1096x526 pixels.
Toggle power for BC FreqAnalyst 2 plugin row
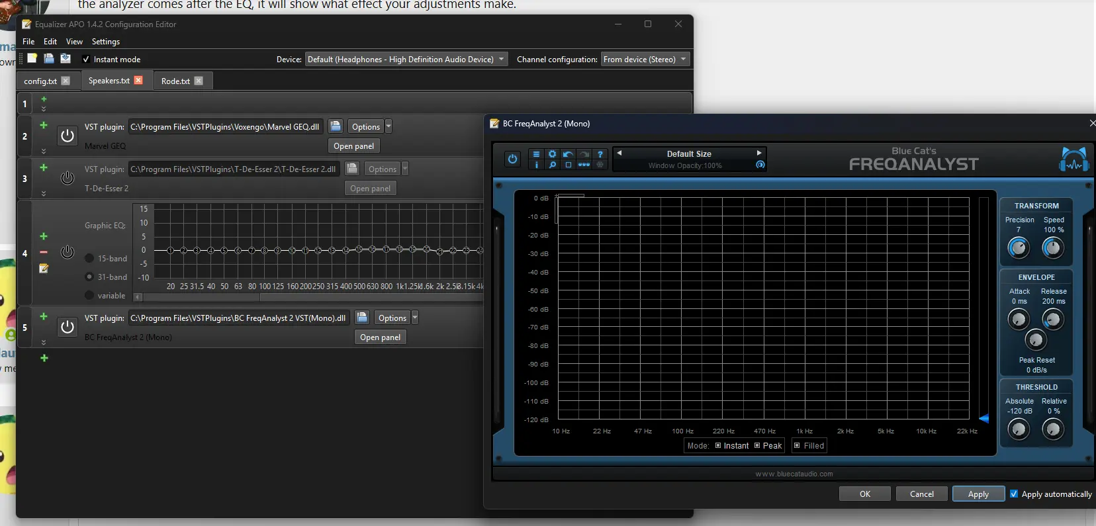[x=68, y=327]
